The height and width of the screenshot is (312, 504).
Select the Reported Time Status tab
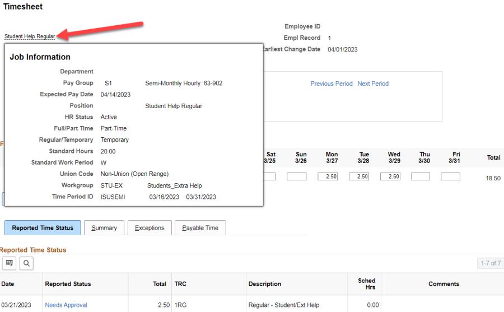[43, 228]
